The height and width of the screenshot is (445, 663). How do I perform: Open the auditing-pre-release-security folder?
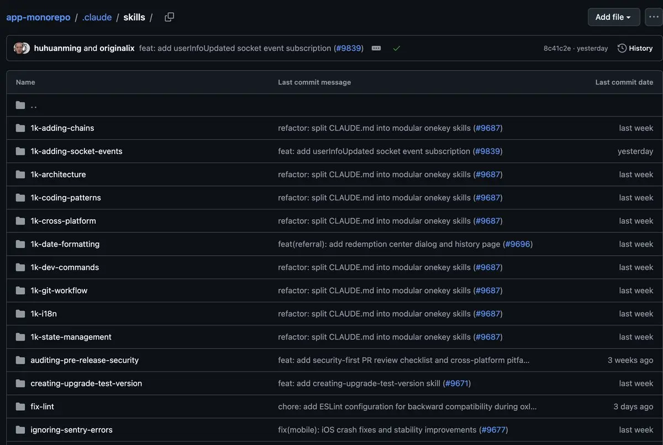(85, 360)
